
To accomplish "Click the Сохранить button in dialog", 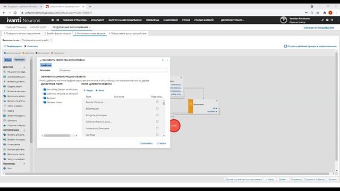I will (x=146, y=144).
